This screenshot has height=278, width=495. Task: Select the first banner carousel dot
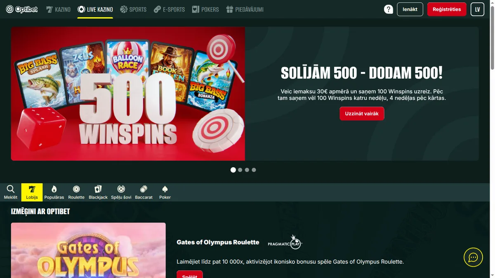[x=233, y=170]
